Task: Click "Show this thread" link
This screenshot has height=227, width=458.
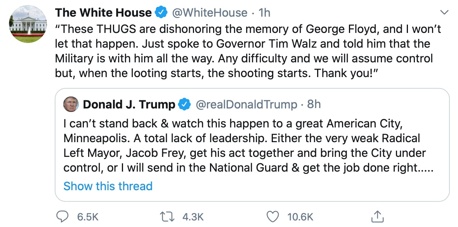Action: click(108, 186)
